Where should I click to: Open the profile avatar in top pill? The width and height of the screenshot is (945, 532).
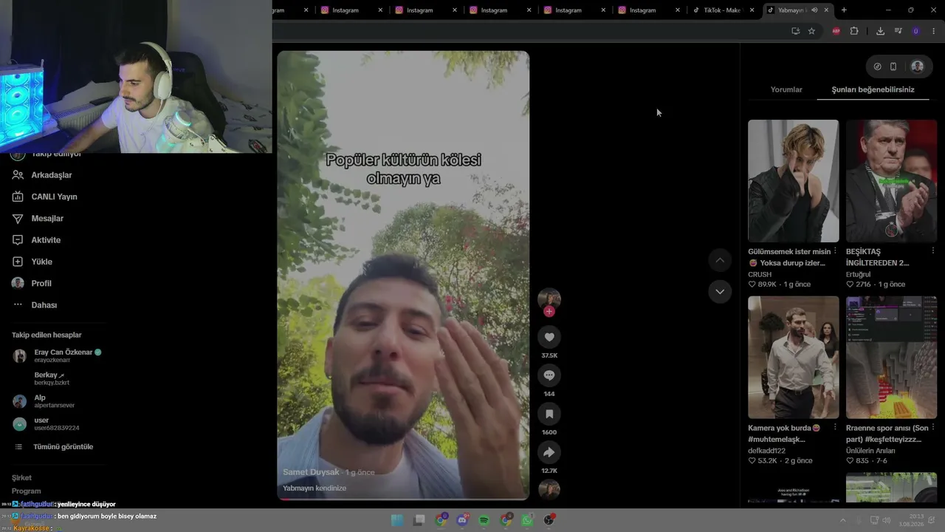point(917,66)
